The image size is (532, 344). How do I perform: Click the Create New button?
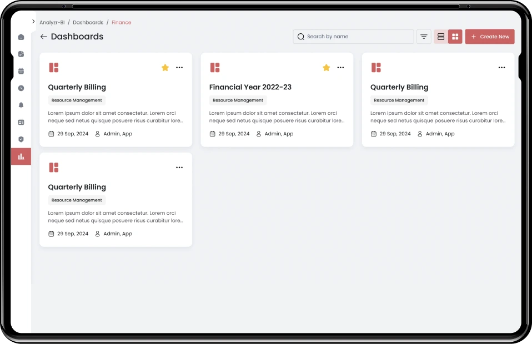490,36
